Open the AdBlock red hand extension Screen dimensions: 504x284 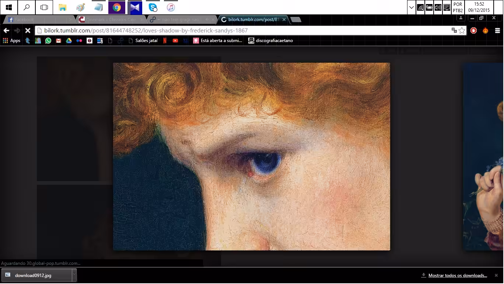474,31
